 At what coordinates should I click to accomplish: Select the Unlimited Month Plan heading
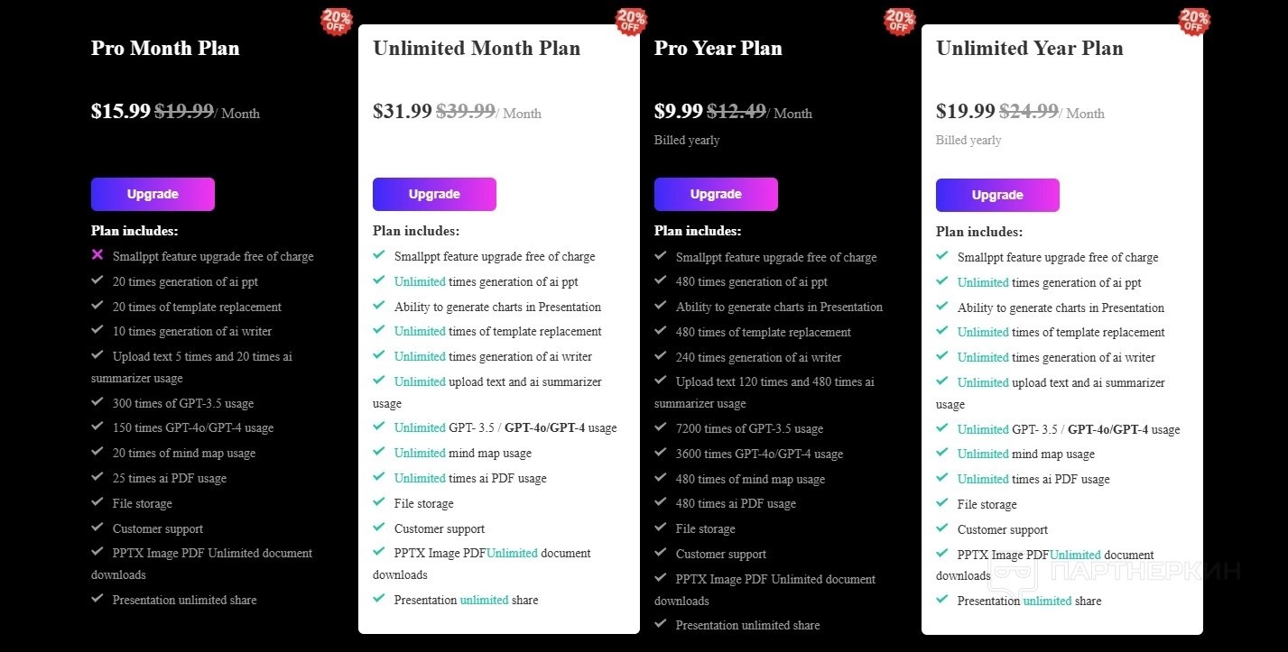pos(477,49)
